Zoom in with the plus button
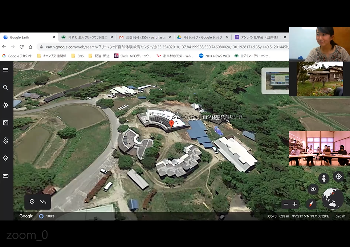Viewport: 350px width, 247px height. click(295, 204)
